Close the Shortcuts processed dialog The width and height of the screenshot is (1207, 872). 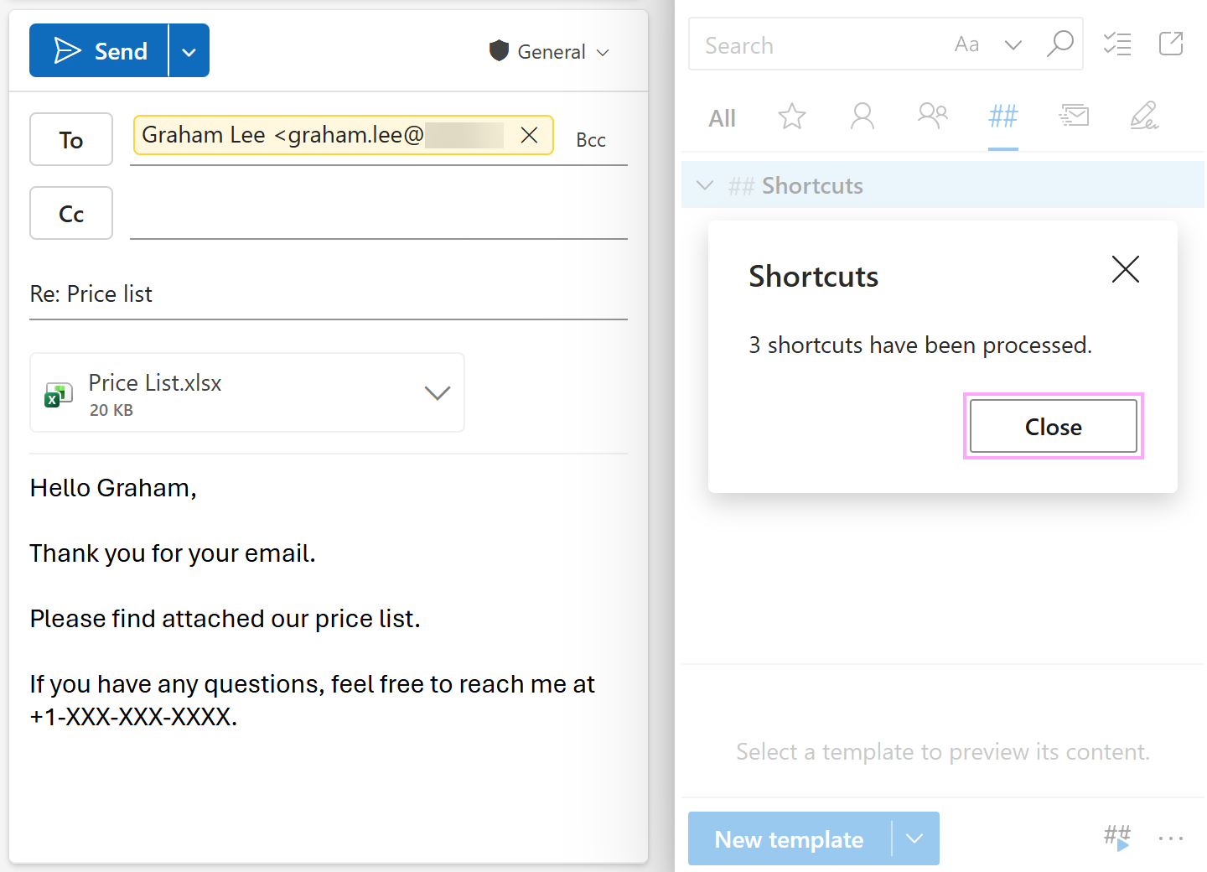1053,426
